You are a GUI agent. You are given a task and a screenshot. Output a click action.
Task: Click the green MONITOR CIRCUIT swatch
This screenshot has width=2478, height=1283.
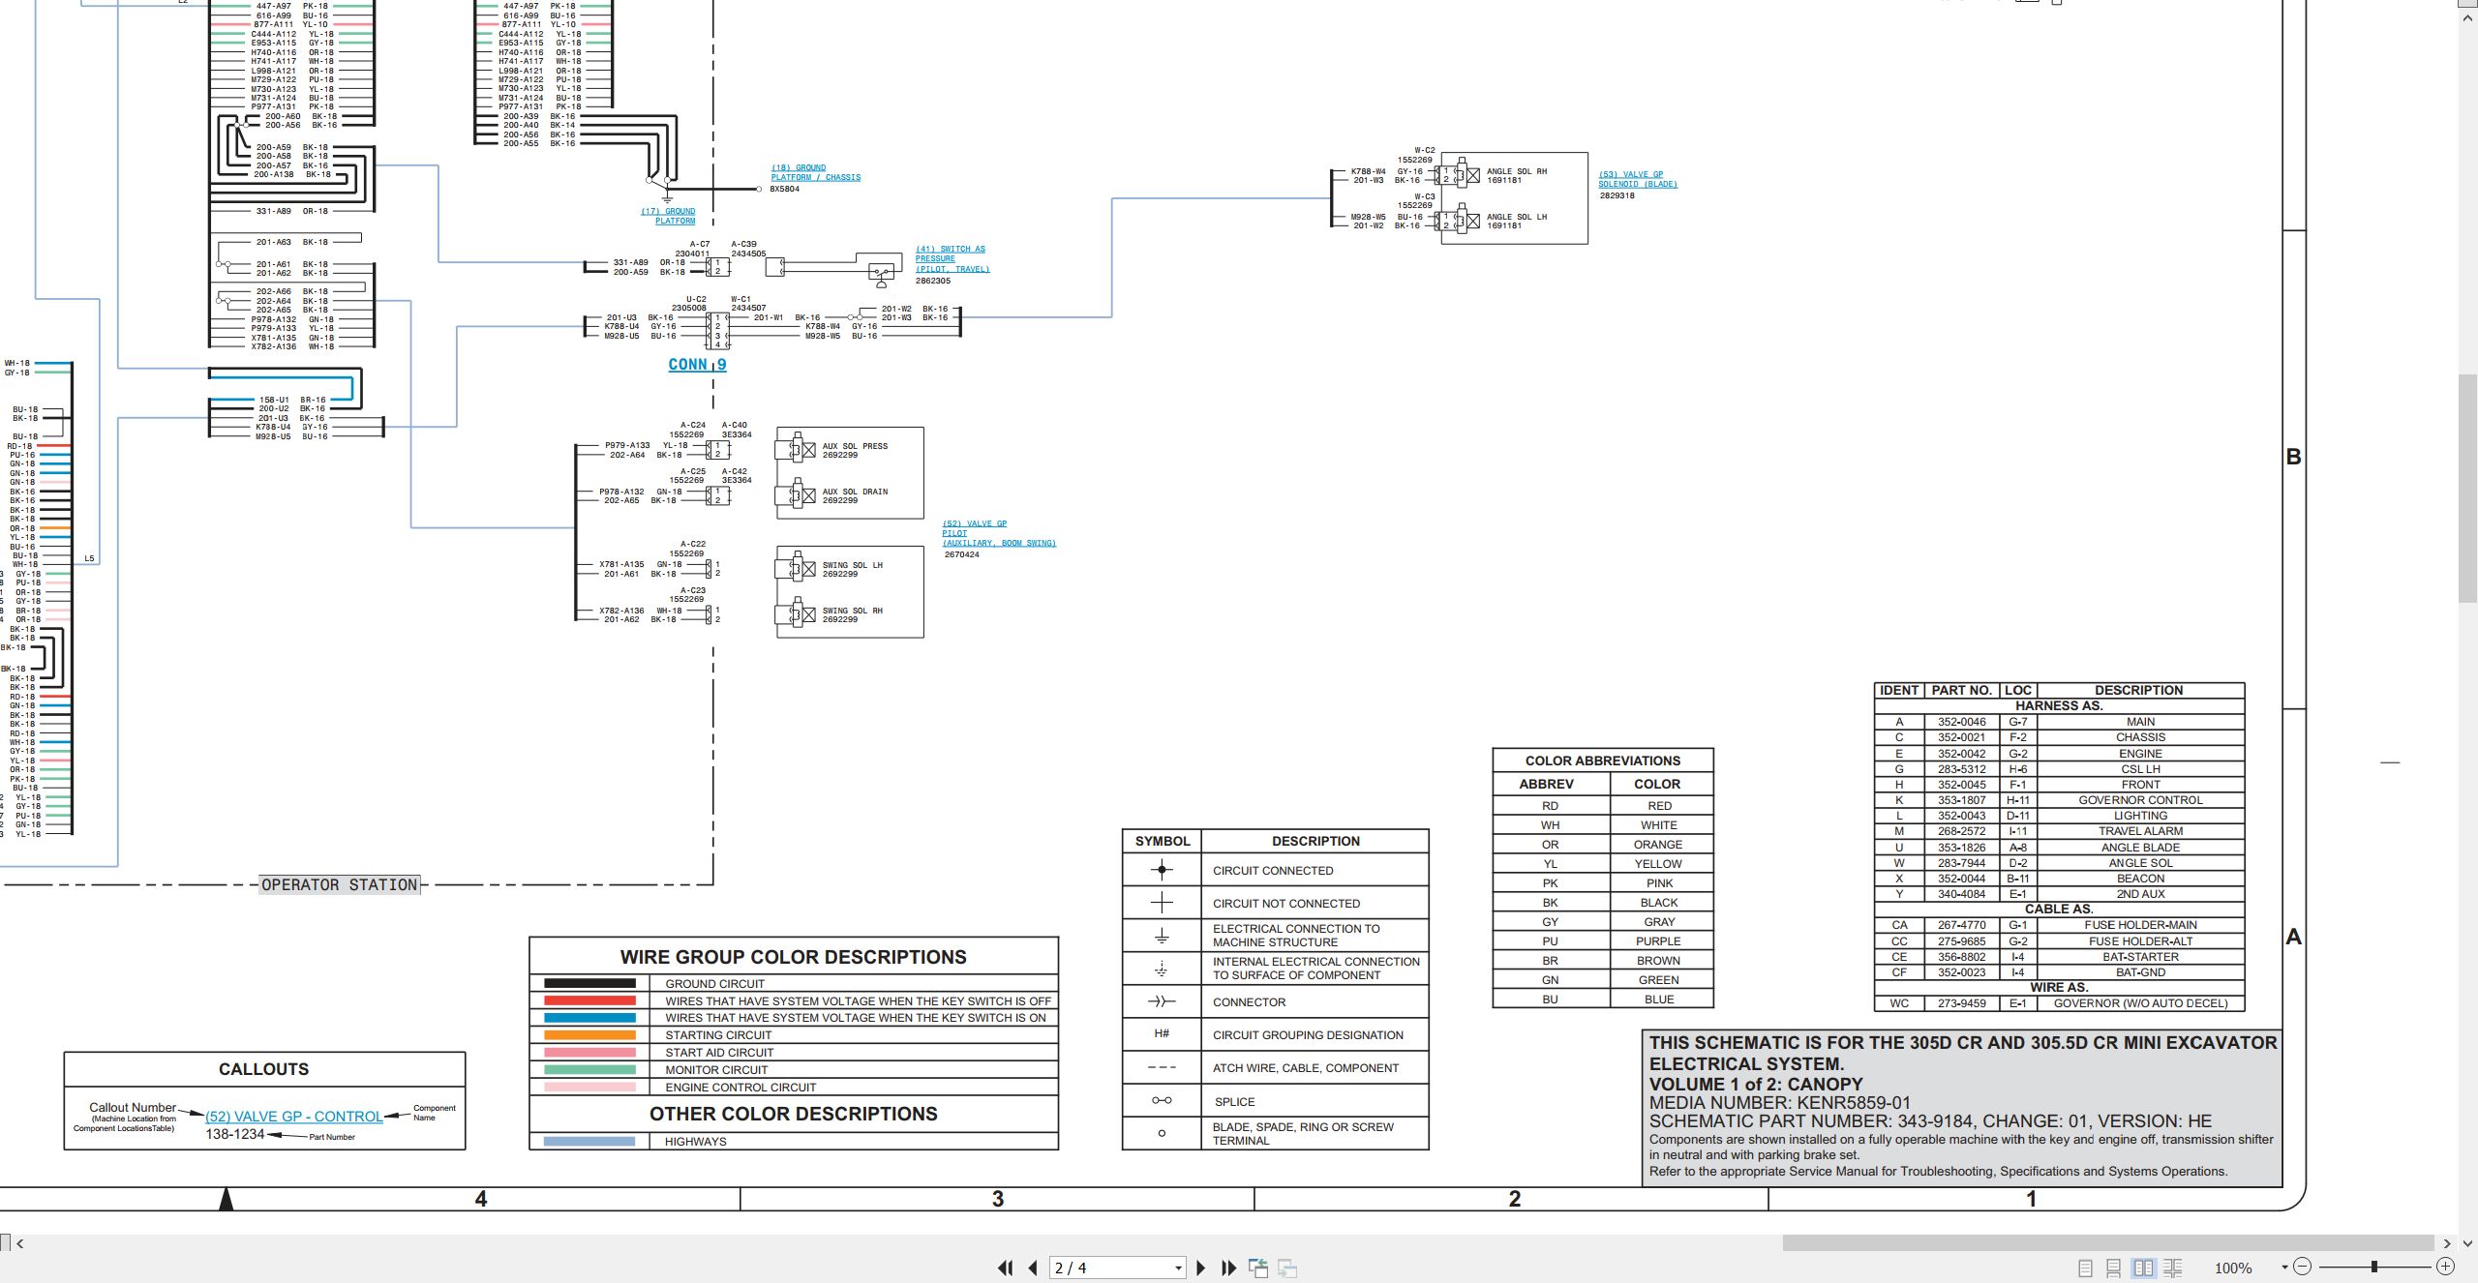[589, 1070]
